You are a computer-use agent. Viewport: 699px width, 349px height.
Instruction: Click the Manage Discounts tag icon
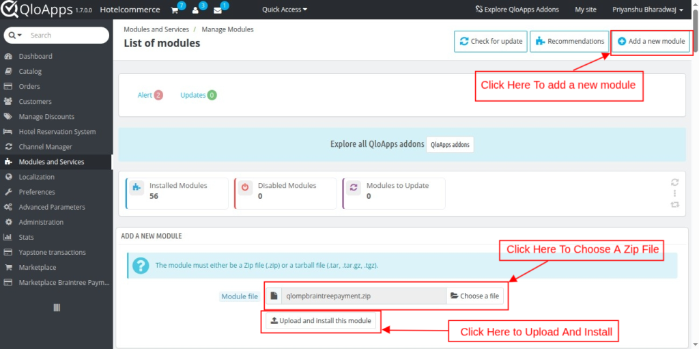click(x=8, y=117)
